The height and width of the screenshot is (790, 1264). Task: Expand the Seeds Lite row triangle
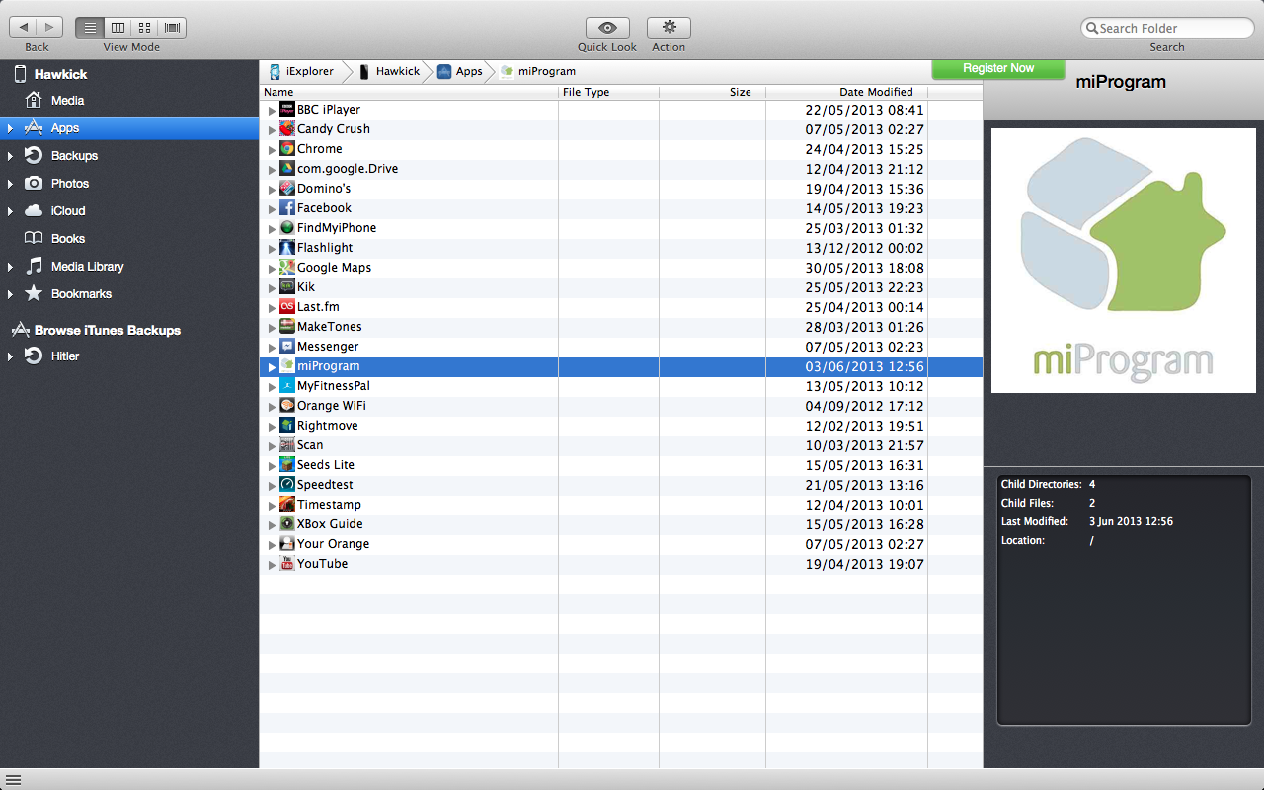[x=272, y=466]
